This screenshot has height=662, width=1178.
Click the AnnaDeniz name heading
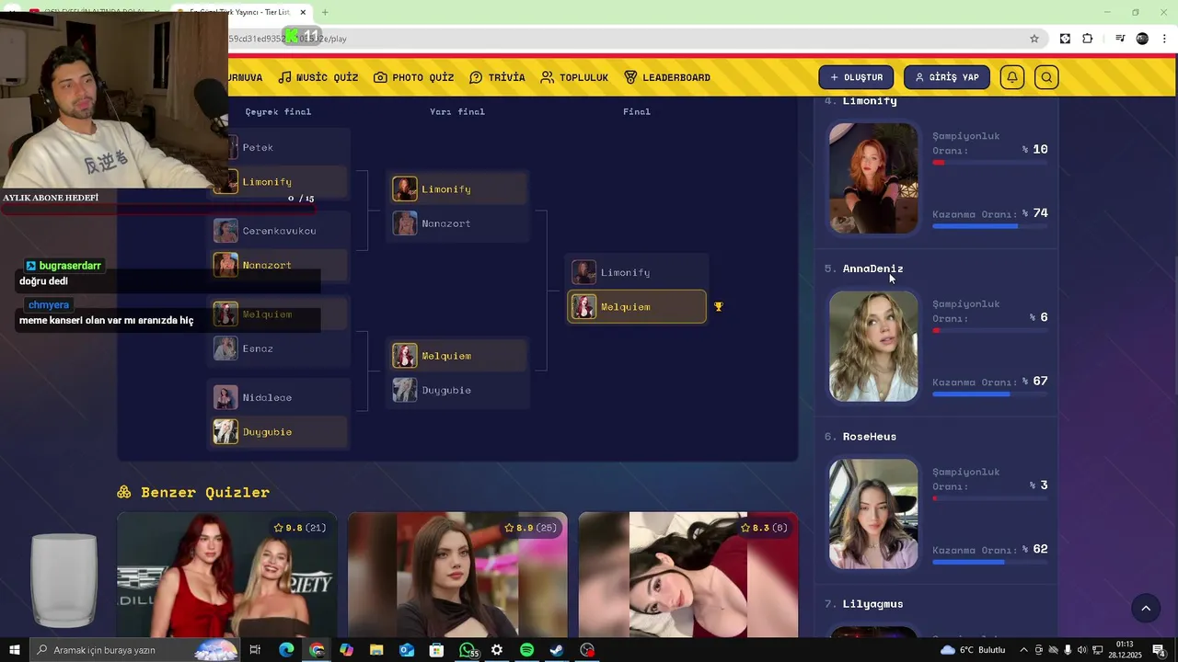[872, 268]
